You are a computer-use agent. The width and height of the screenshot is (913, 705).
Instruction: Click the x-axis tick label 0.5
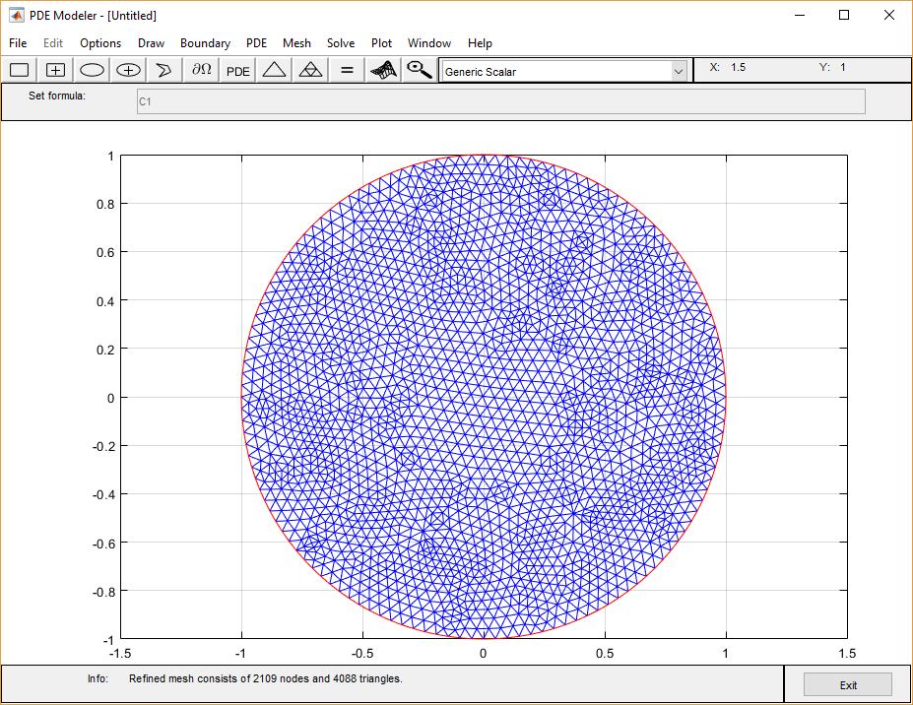click(605, 653)
